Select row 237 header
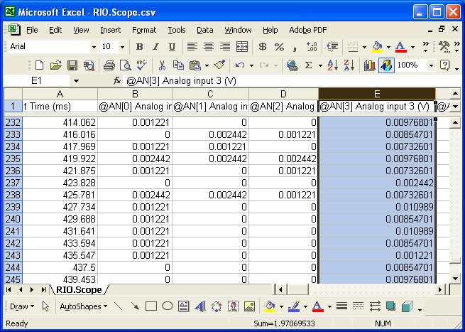 point(13,183)
